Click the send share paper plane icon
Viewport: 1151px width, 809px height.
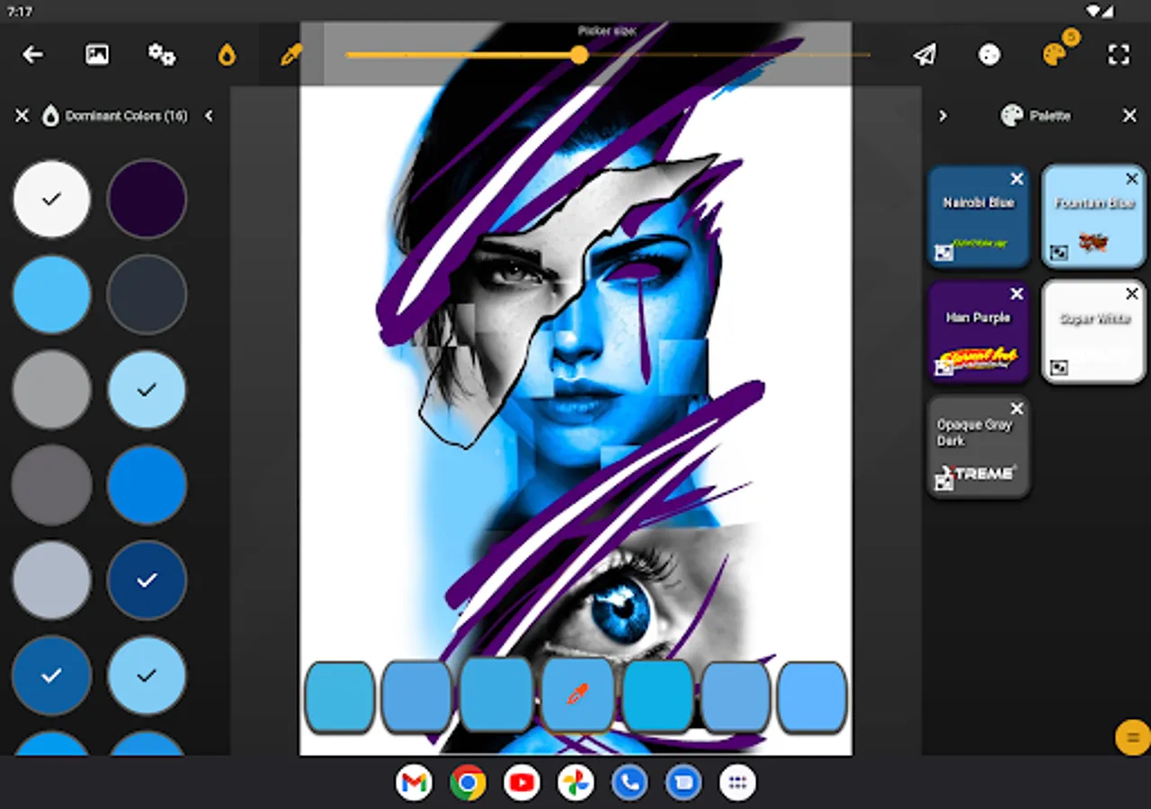(924, 55)
